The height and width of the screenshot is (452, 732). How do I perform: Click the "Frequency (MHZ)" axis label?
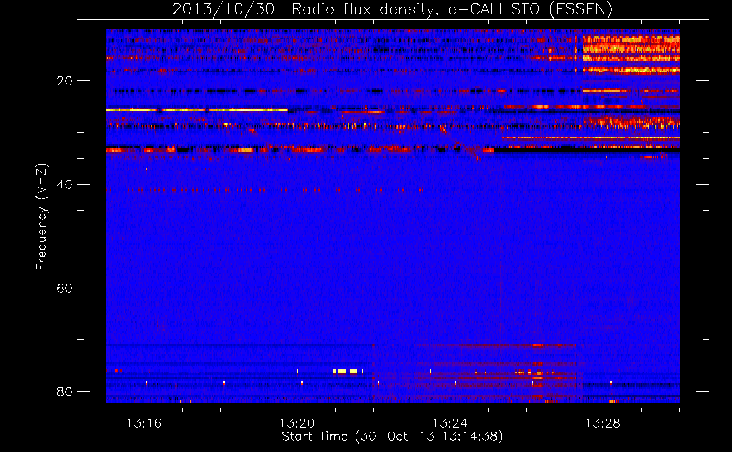pyautogui.click(x=42, y=217)
